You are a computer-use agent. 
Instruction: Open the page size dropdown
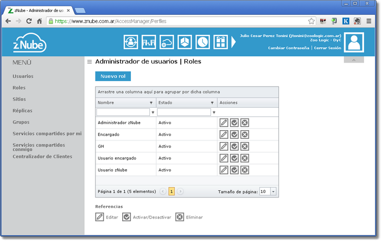click(273, 191)
